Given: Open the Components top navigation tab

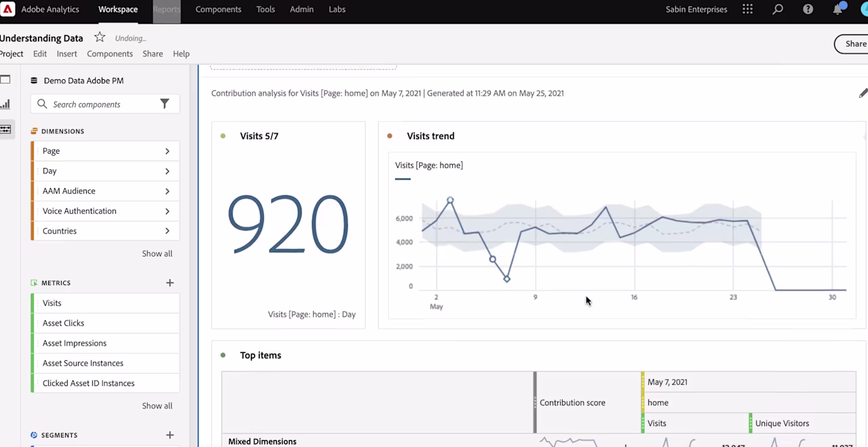Looking at the screenshot, I should [x=218, y=9].
